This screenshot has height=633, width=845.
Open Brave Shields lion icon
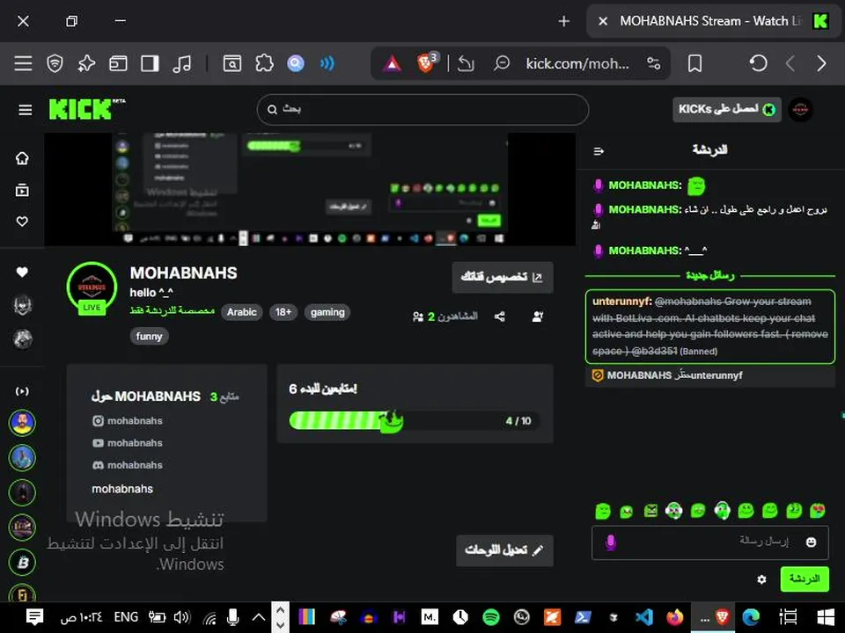tap(427, 63)
